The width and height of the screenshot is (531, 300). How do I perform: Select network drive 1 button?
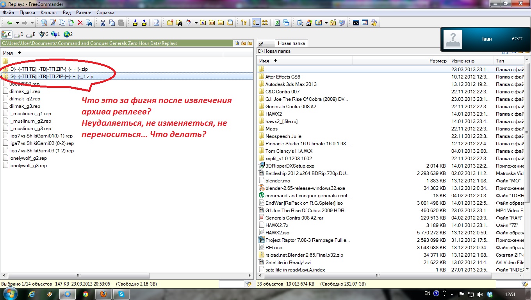click(x=56, y=34)
